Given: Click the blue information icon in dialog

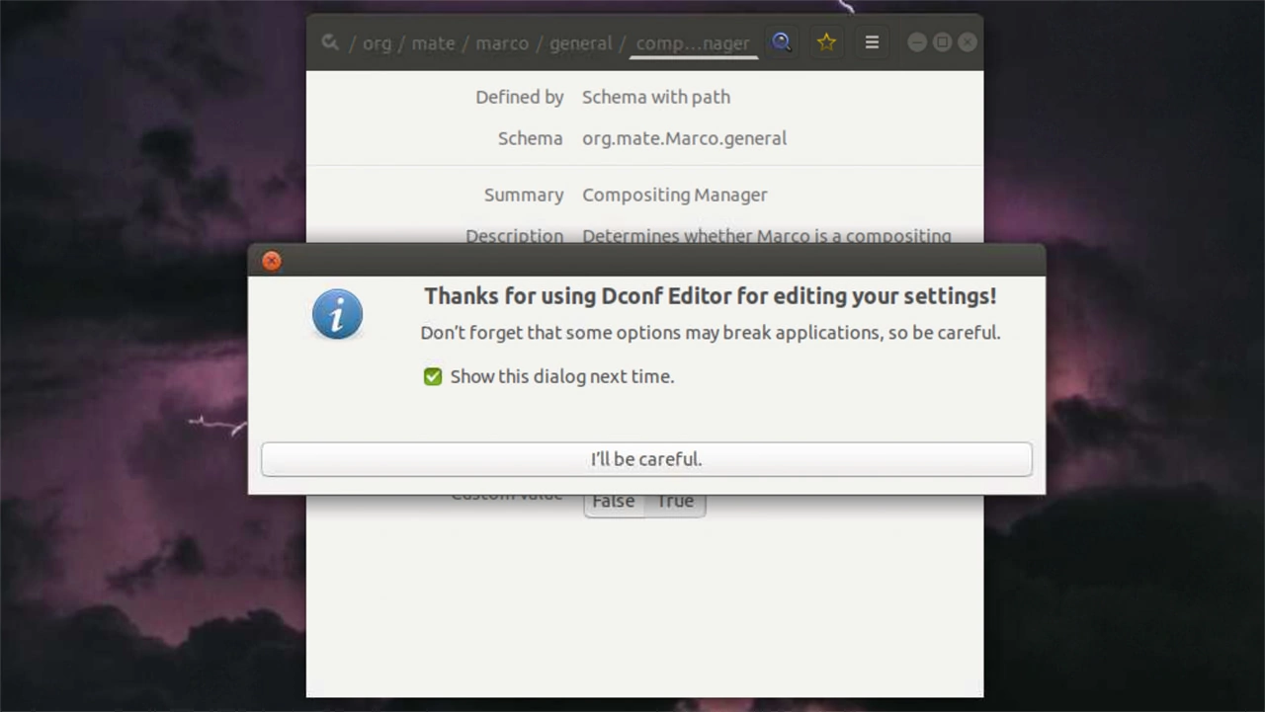Looking at the screenshot, I should 337,315.
